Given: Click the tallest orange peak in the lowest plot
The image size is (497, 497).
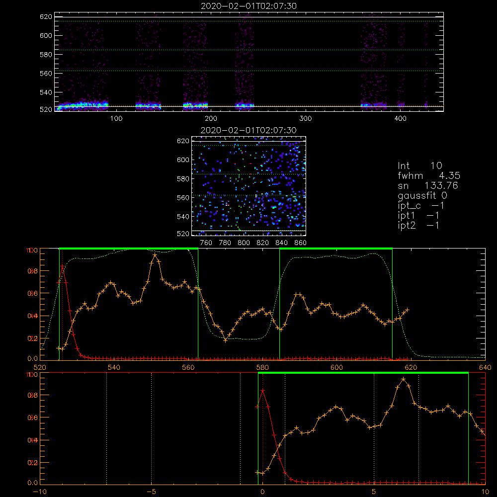Looking at the screenshot, I should click(x=403, y=379).
